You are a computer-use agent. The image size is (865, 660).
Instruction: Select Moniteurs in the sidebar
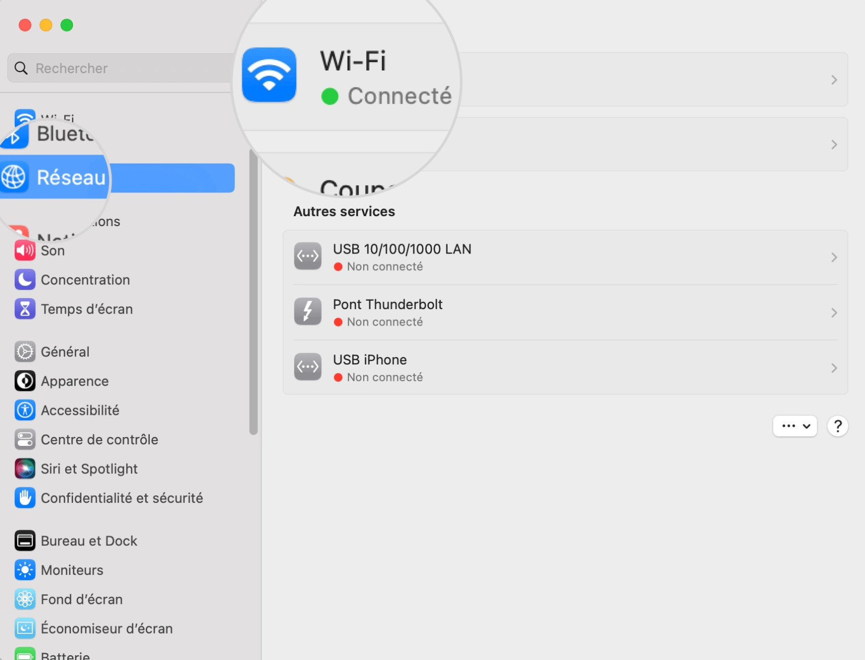point(125,570)
